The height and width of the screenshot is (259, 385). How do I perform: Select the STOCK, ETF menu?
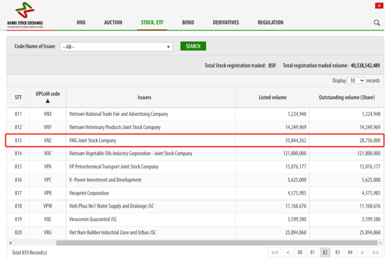pyautogui.click(x=152, y=23)
